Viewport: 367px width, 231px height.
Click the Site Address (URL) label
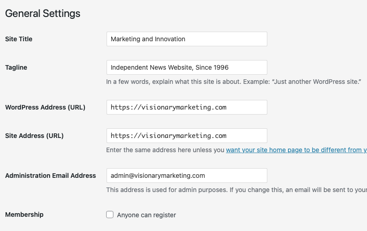coord(34,136)
